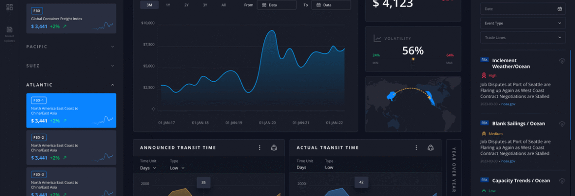The height and width of the screenshot is (196, 575).
Task: Open the Capacity Trends / Ocean headline
Action: pos(521,181)
